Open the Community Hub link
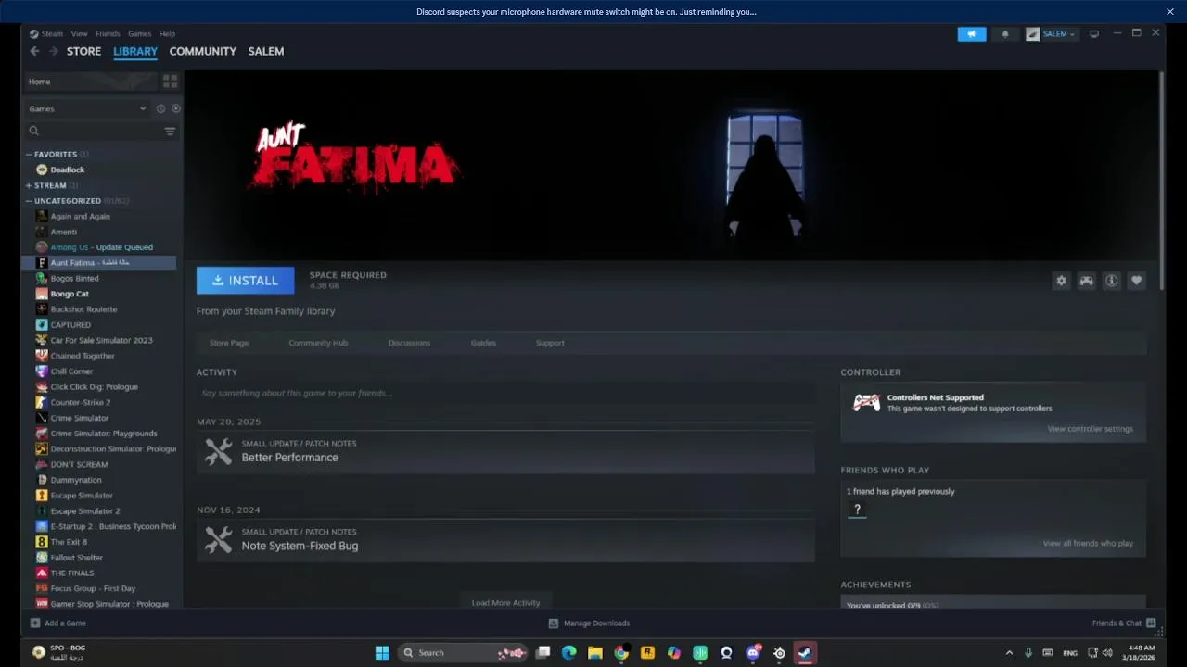The image size is (1187, 667). point(318,343)
